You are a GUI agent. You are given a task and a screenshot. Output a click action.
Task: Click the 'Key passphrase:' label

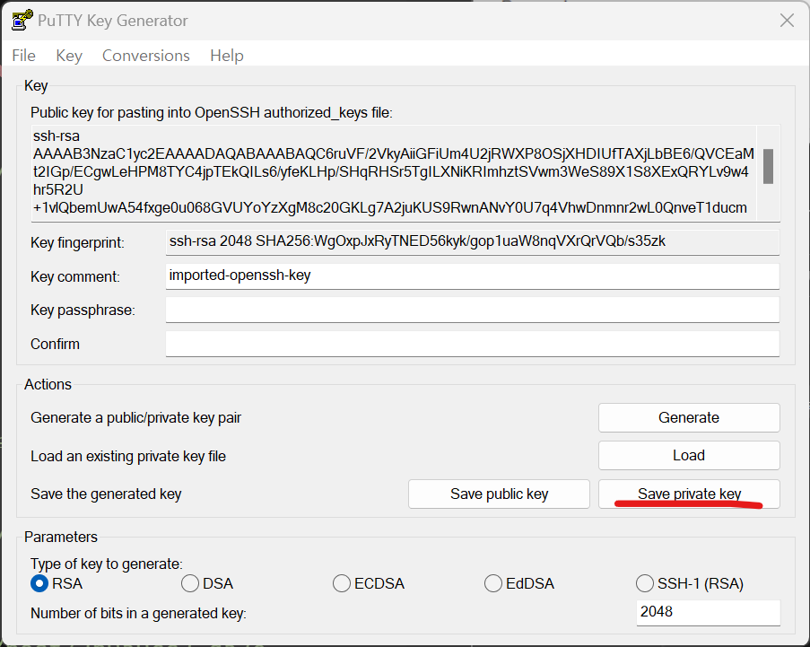[83, 310]
